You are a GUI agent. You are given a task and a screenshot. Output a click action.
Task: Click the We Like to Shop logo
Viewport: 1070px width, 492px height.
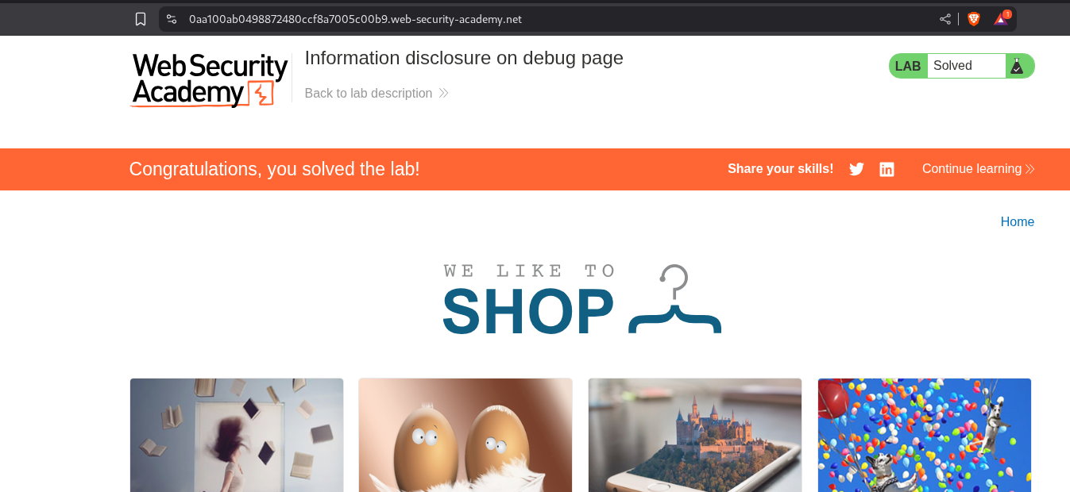tap(581, 299)
